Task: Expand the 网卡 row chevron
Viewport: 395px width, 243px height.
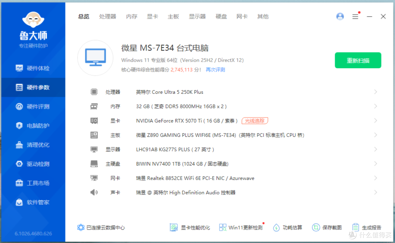Action: 375,178
